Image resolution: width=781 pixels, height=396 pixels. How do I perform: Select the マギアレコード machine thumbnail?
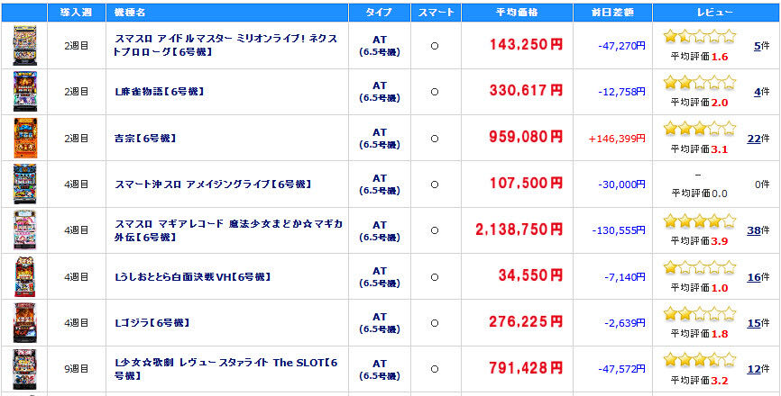click(24, 230)
